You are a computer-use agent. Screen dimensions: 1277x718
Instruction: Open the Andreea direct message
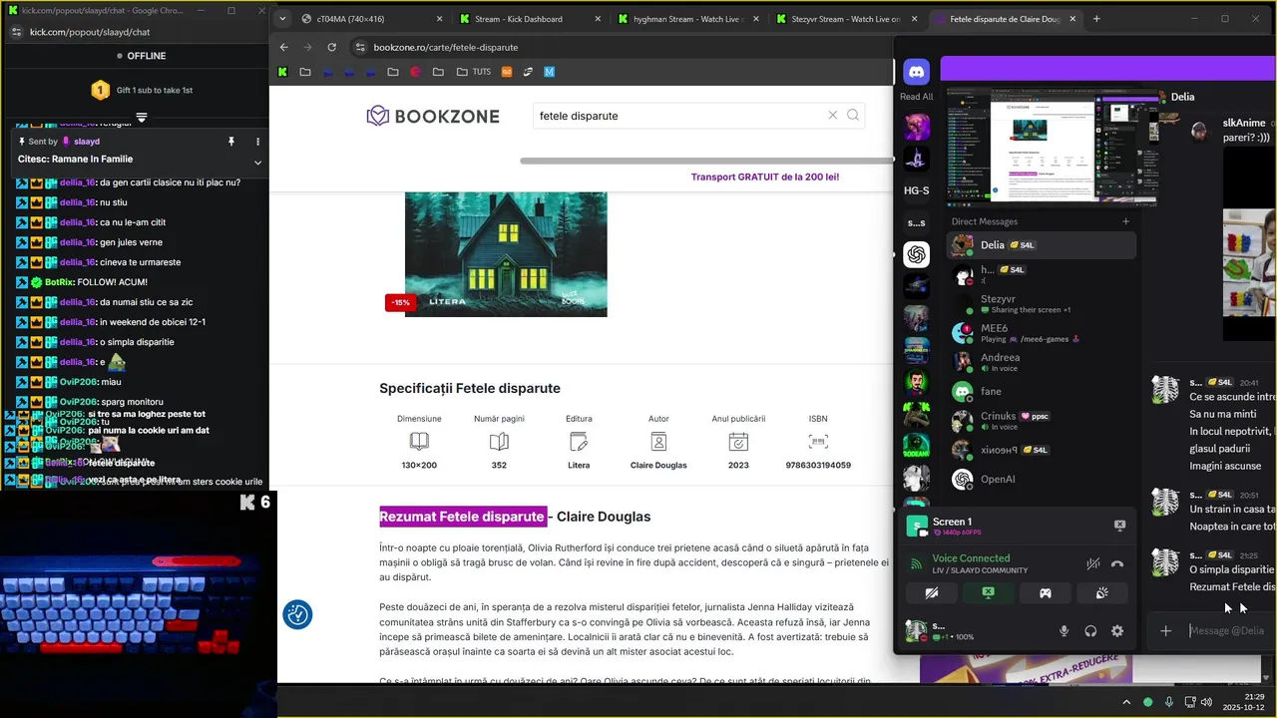1041,362
